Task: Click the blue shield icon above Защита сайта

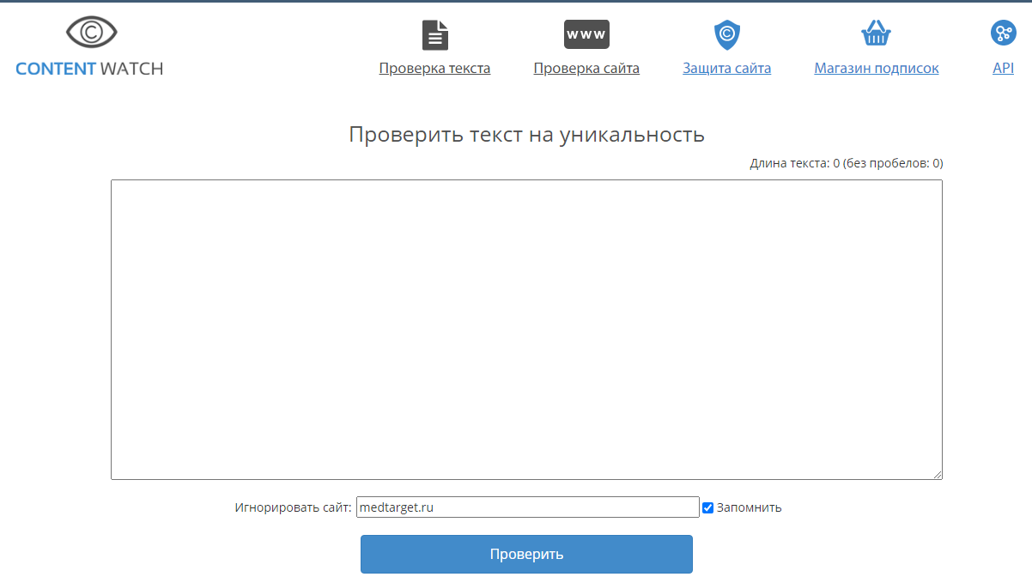Action: pos(726,34)
